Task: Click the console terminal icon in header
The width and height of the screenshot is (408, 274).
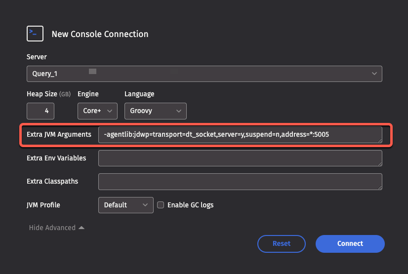Action: [x=35, y=34]
